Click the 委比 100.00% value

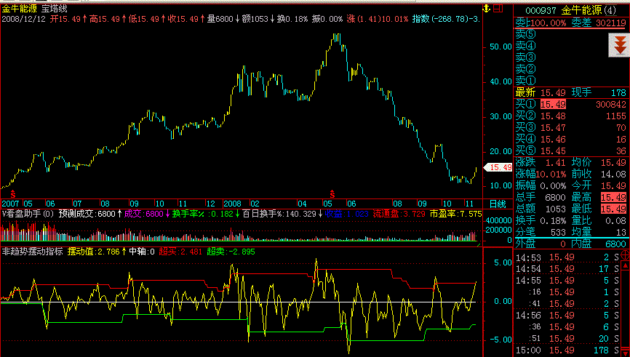548,23
